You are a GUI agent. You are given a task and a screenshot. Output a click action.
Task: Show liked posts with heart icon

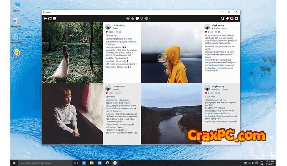click(137, 19)
